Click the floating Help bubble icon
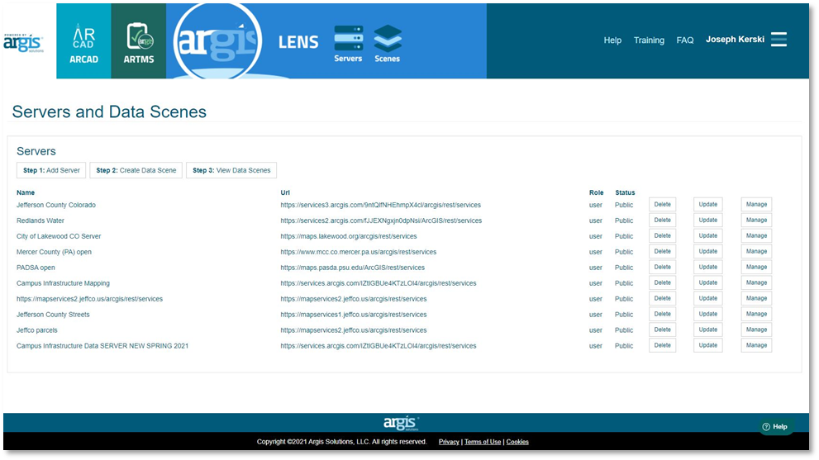 [775, 427]
